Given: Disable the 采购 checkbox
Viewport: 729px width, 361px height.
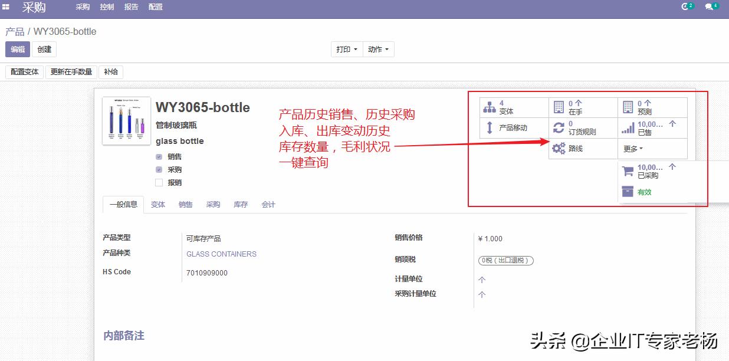Looking at the screenshot, I should tap(158, 169).
